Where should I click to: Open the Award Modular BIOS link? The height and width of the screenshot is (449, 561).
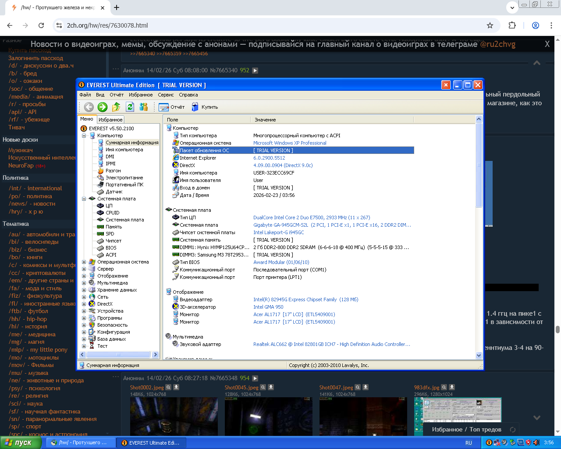pyautogui.click(x=281, y=262)
